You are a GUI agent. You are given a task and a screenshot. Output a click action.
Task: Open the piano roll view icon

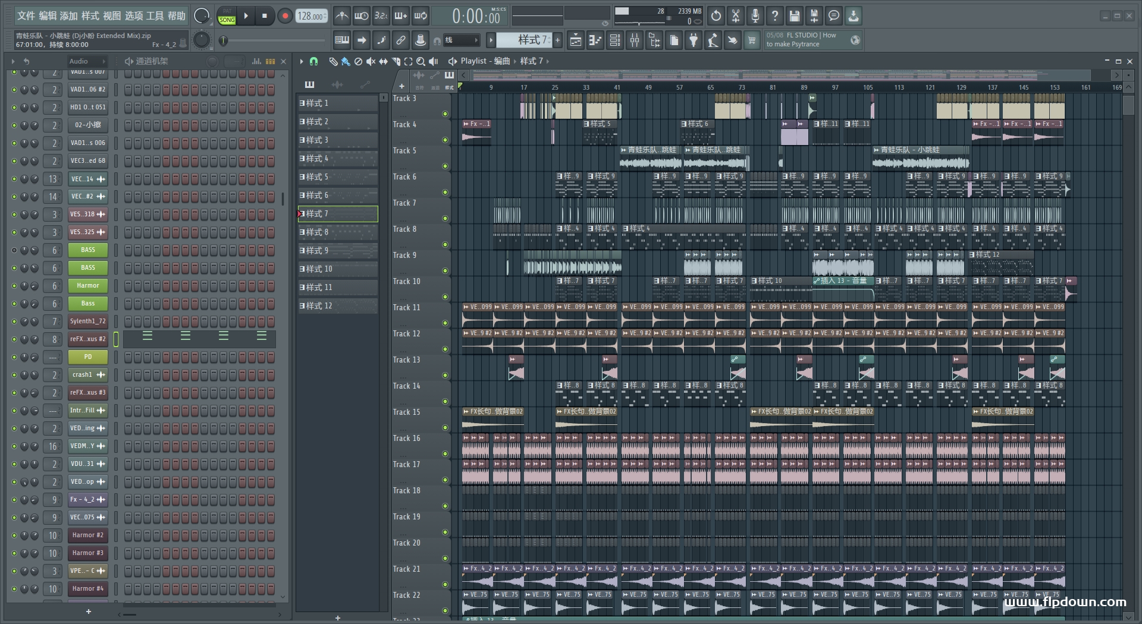tap(595, 40)
